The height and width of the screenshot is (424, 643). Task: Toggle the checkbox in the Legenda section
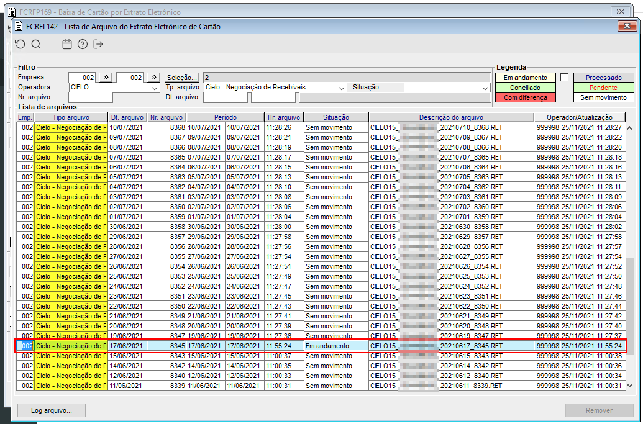tap(565, 78)
